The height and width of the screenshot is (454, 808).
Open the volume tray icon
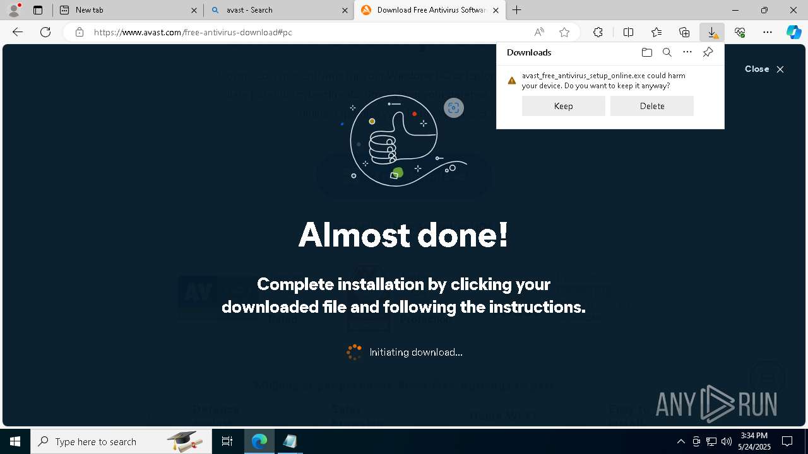(x=727, y=441)
